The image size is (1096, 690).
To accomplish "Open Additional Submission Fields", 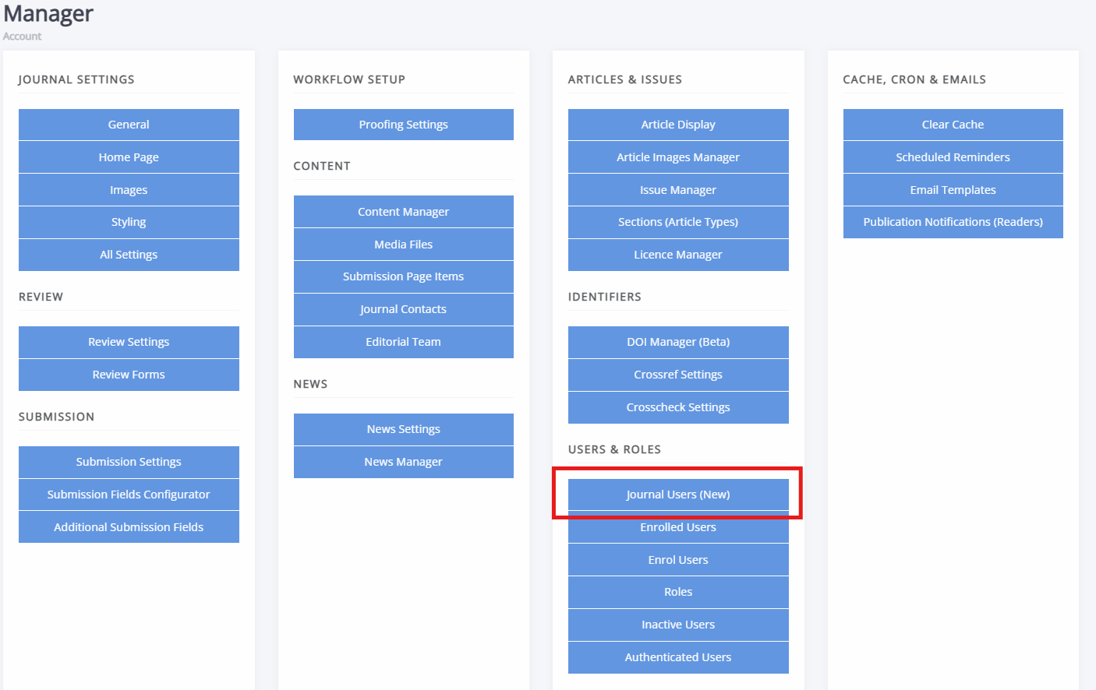I will point(129,527).
